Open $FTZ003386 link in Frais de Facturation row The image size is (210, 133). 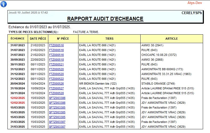[x=57, y=98]
